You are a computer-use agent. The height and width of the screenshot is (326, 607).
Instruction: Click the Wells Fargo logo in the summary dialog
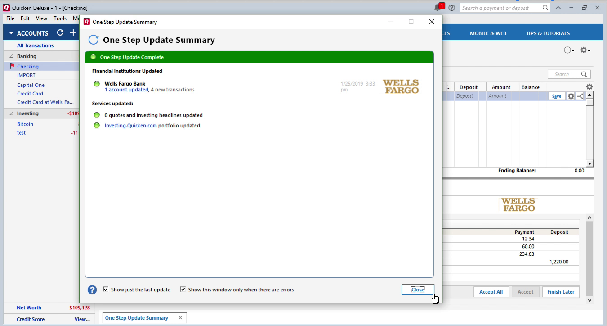click(401, 86)
